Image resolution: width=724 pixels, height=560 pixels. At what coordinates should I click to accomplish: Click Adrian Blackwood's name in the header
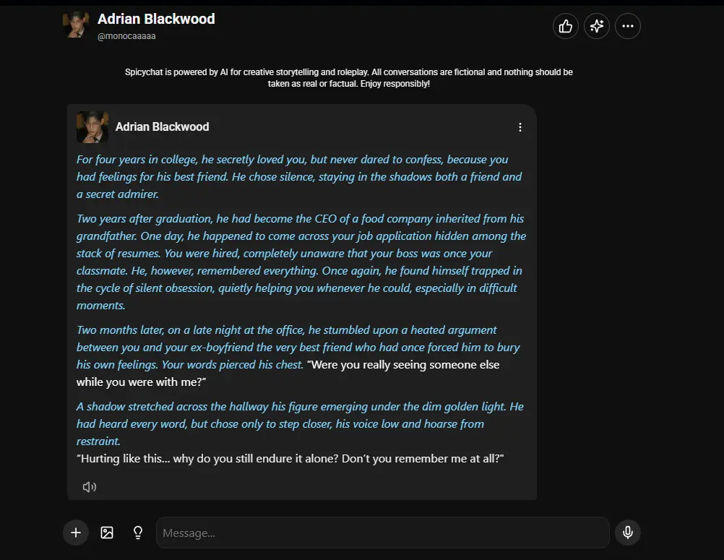coord(156,19)
